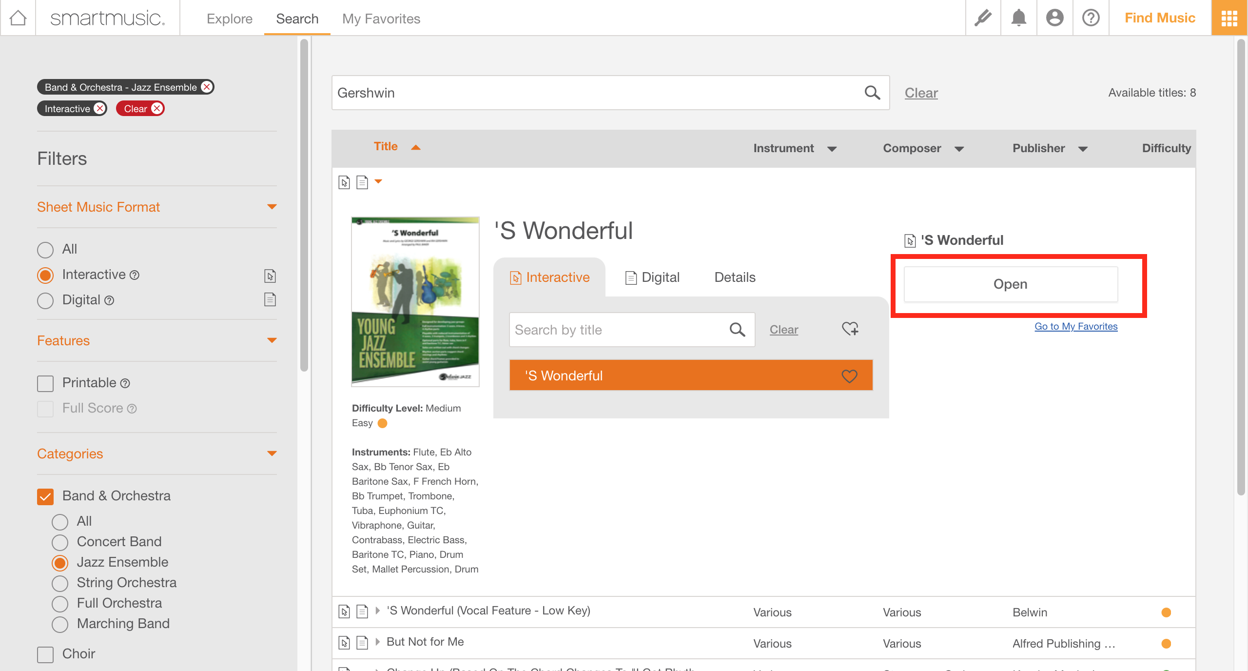Check the Choir category checkbox
This screenshot has width=1248, height=671.
45,654
